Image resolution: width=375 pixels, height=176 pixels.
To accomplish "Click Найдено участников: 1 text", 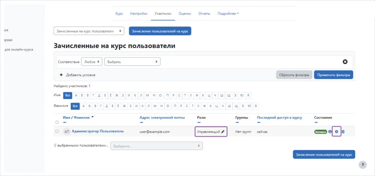I will click(72, 86).
